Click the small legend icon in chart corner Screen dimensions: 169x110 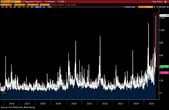pyautogui.click(x=3, y=93)
